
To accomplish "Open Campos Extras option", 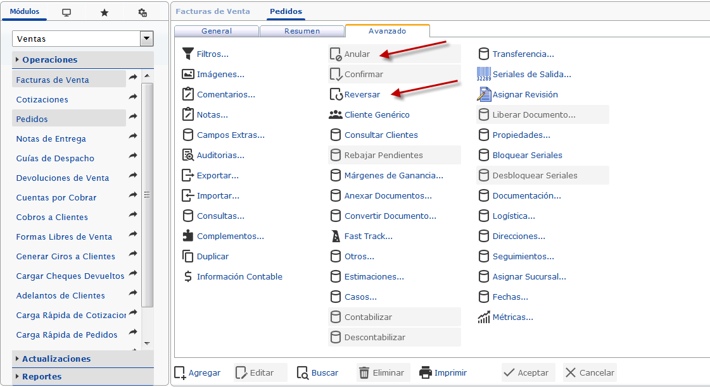I will coord(231,135).
